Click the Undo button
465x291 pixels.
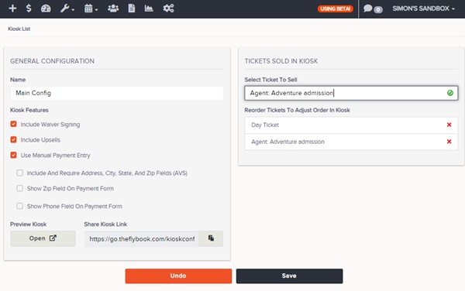178,276
